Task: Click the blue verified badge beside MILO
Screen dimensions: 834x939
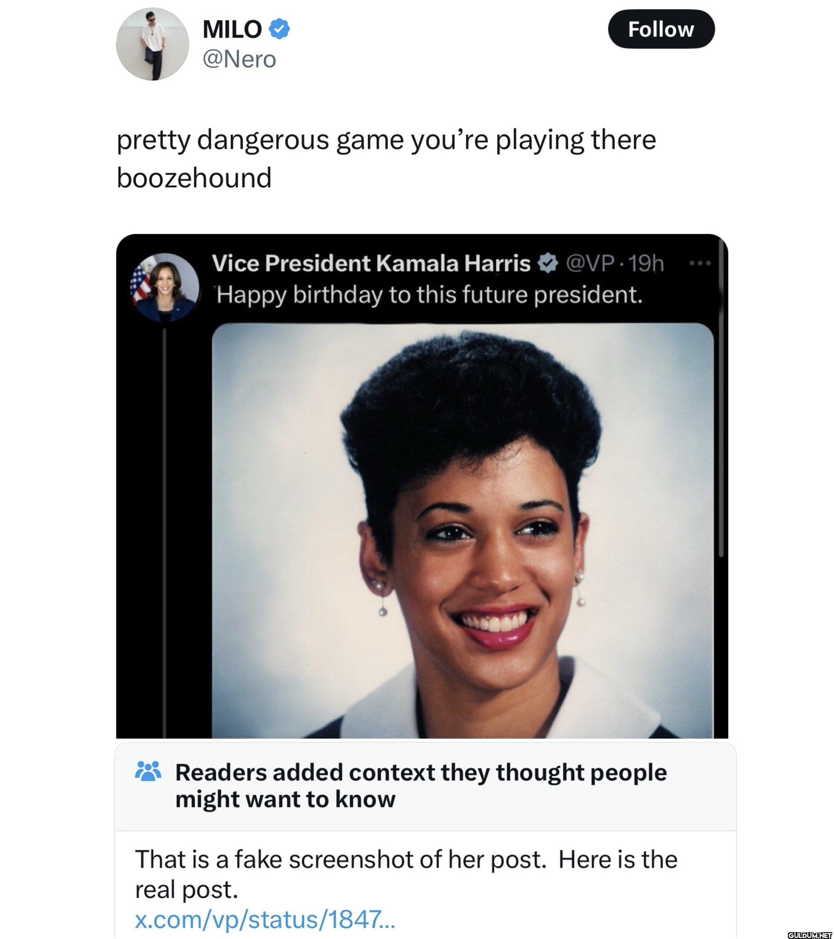Action: pyautogui.click(x=278, y=29)
